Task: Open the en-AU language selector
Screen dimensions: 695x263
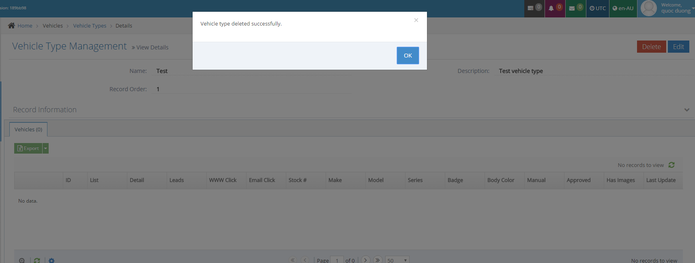Action: point(623,8)
